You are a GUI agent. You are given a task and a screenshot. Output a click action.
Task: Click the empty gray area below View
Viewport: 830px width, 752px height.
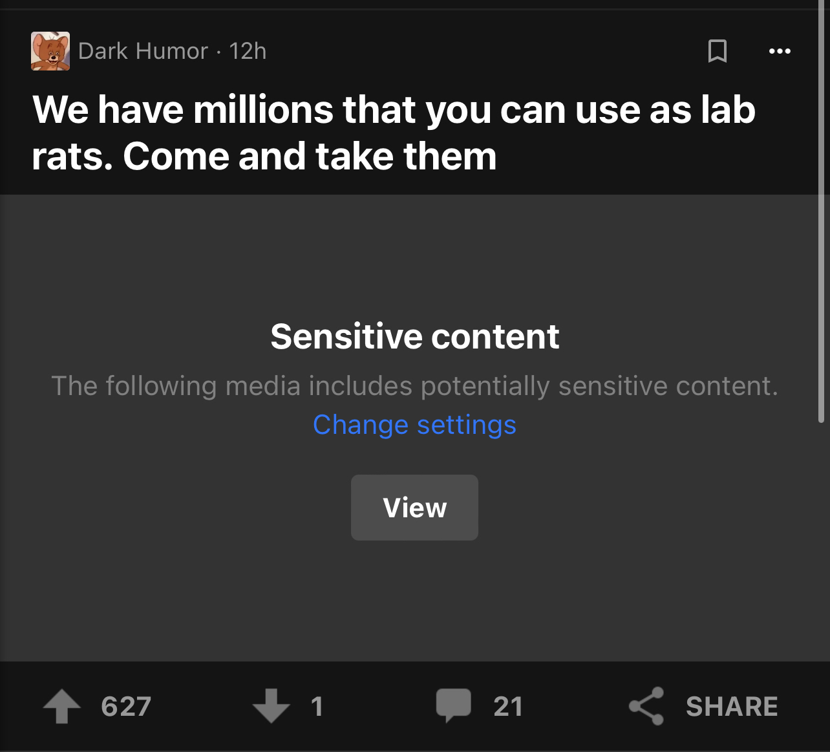tap(414, 601)
